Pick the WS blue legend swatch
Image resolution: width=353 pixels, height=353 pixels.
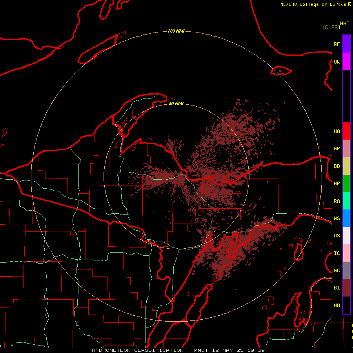pos(346,218)
